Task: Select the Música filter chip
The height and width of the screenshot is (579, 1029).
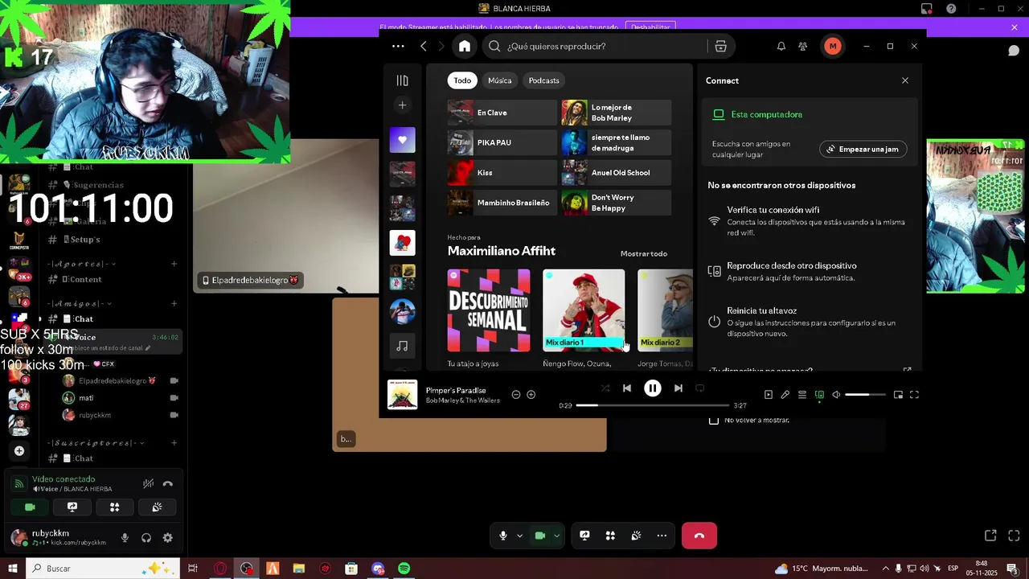Action: 499,80
